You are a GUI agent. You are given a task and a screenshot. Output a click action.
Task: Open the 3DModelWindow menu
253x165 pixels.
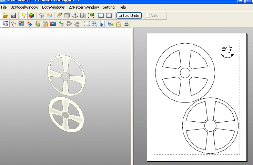click(x=24, y=7)
